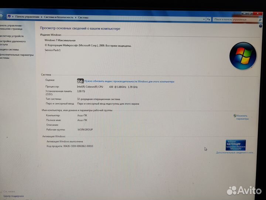The image size is (266, 200).
Task: Click 'Asus-ПК' next to 'Полное имя'
Action: [82, 120]
